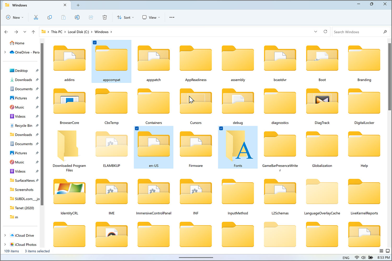Image resolution: width=392 pixels, height=261 pixels.
Task: Click the New button in toolbar
Action: 15,17
